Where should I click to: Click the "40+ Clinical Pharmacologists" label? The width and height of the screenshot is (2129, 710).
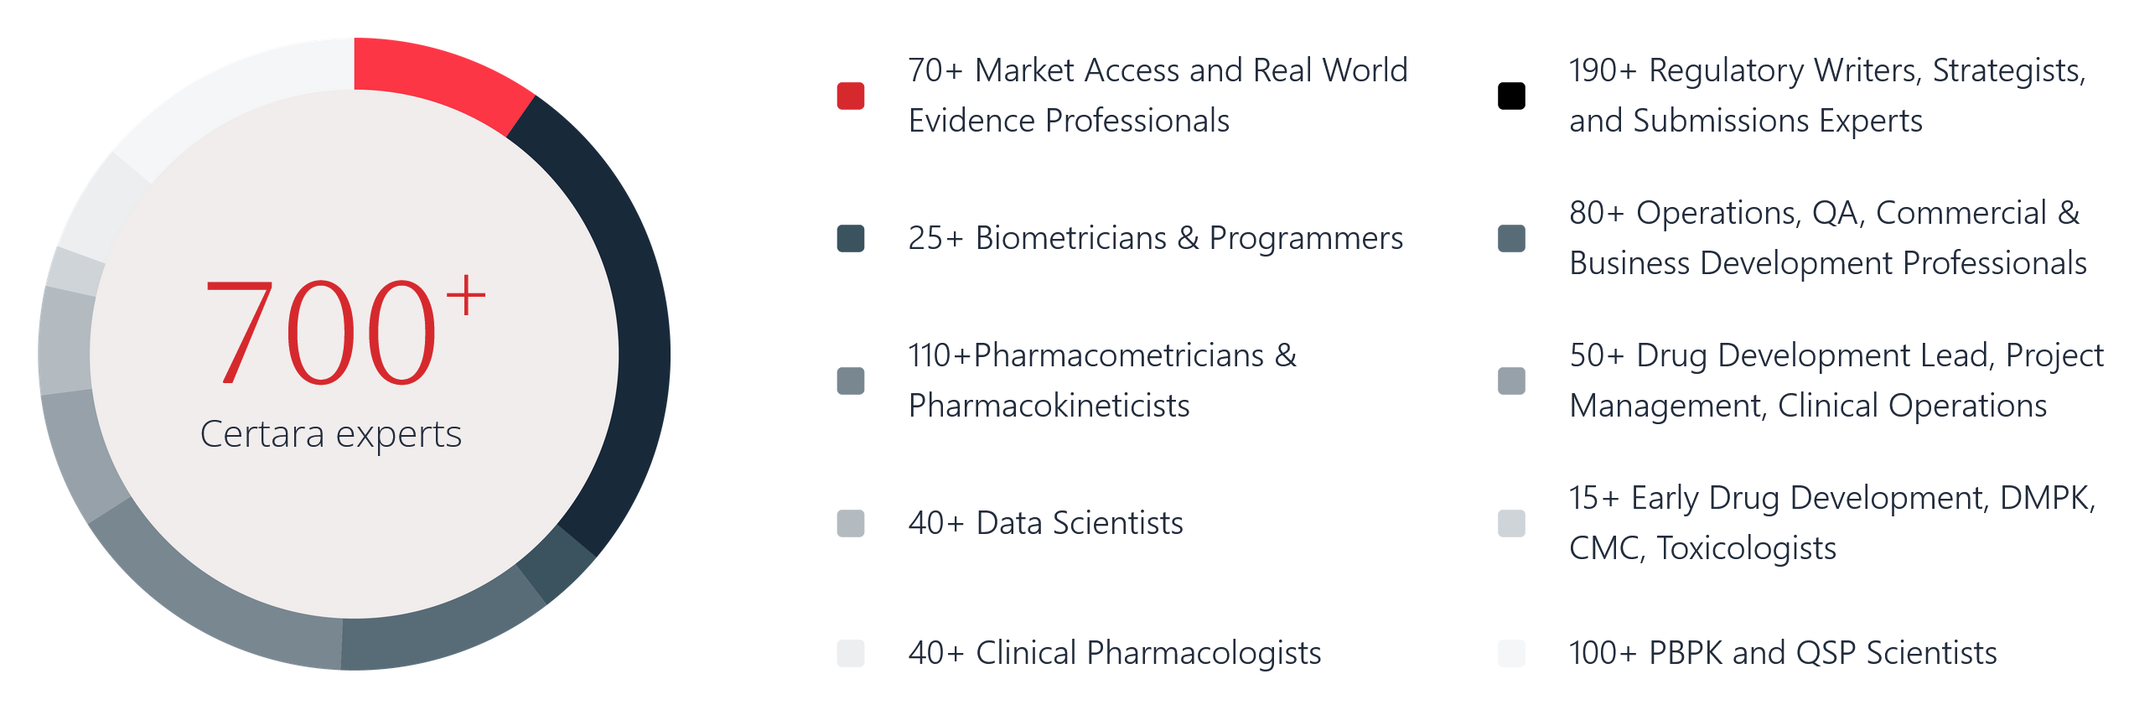tap(1114, 653)
